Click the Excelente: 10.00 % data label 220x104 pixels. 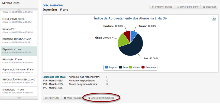(114, 26)
